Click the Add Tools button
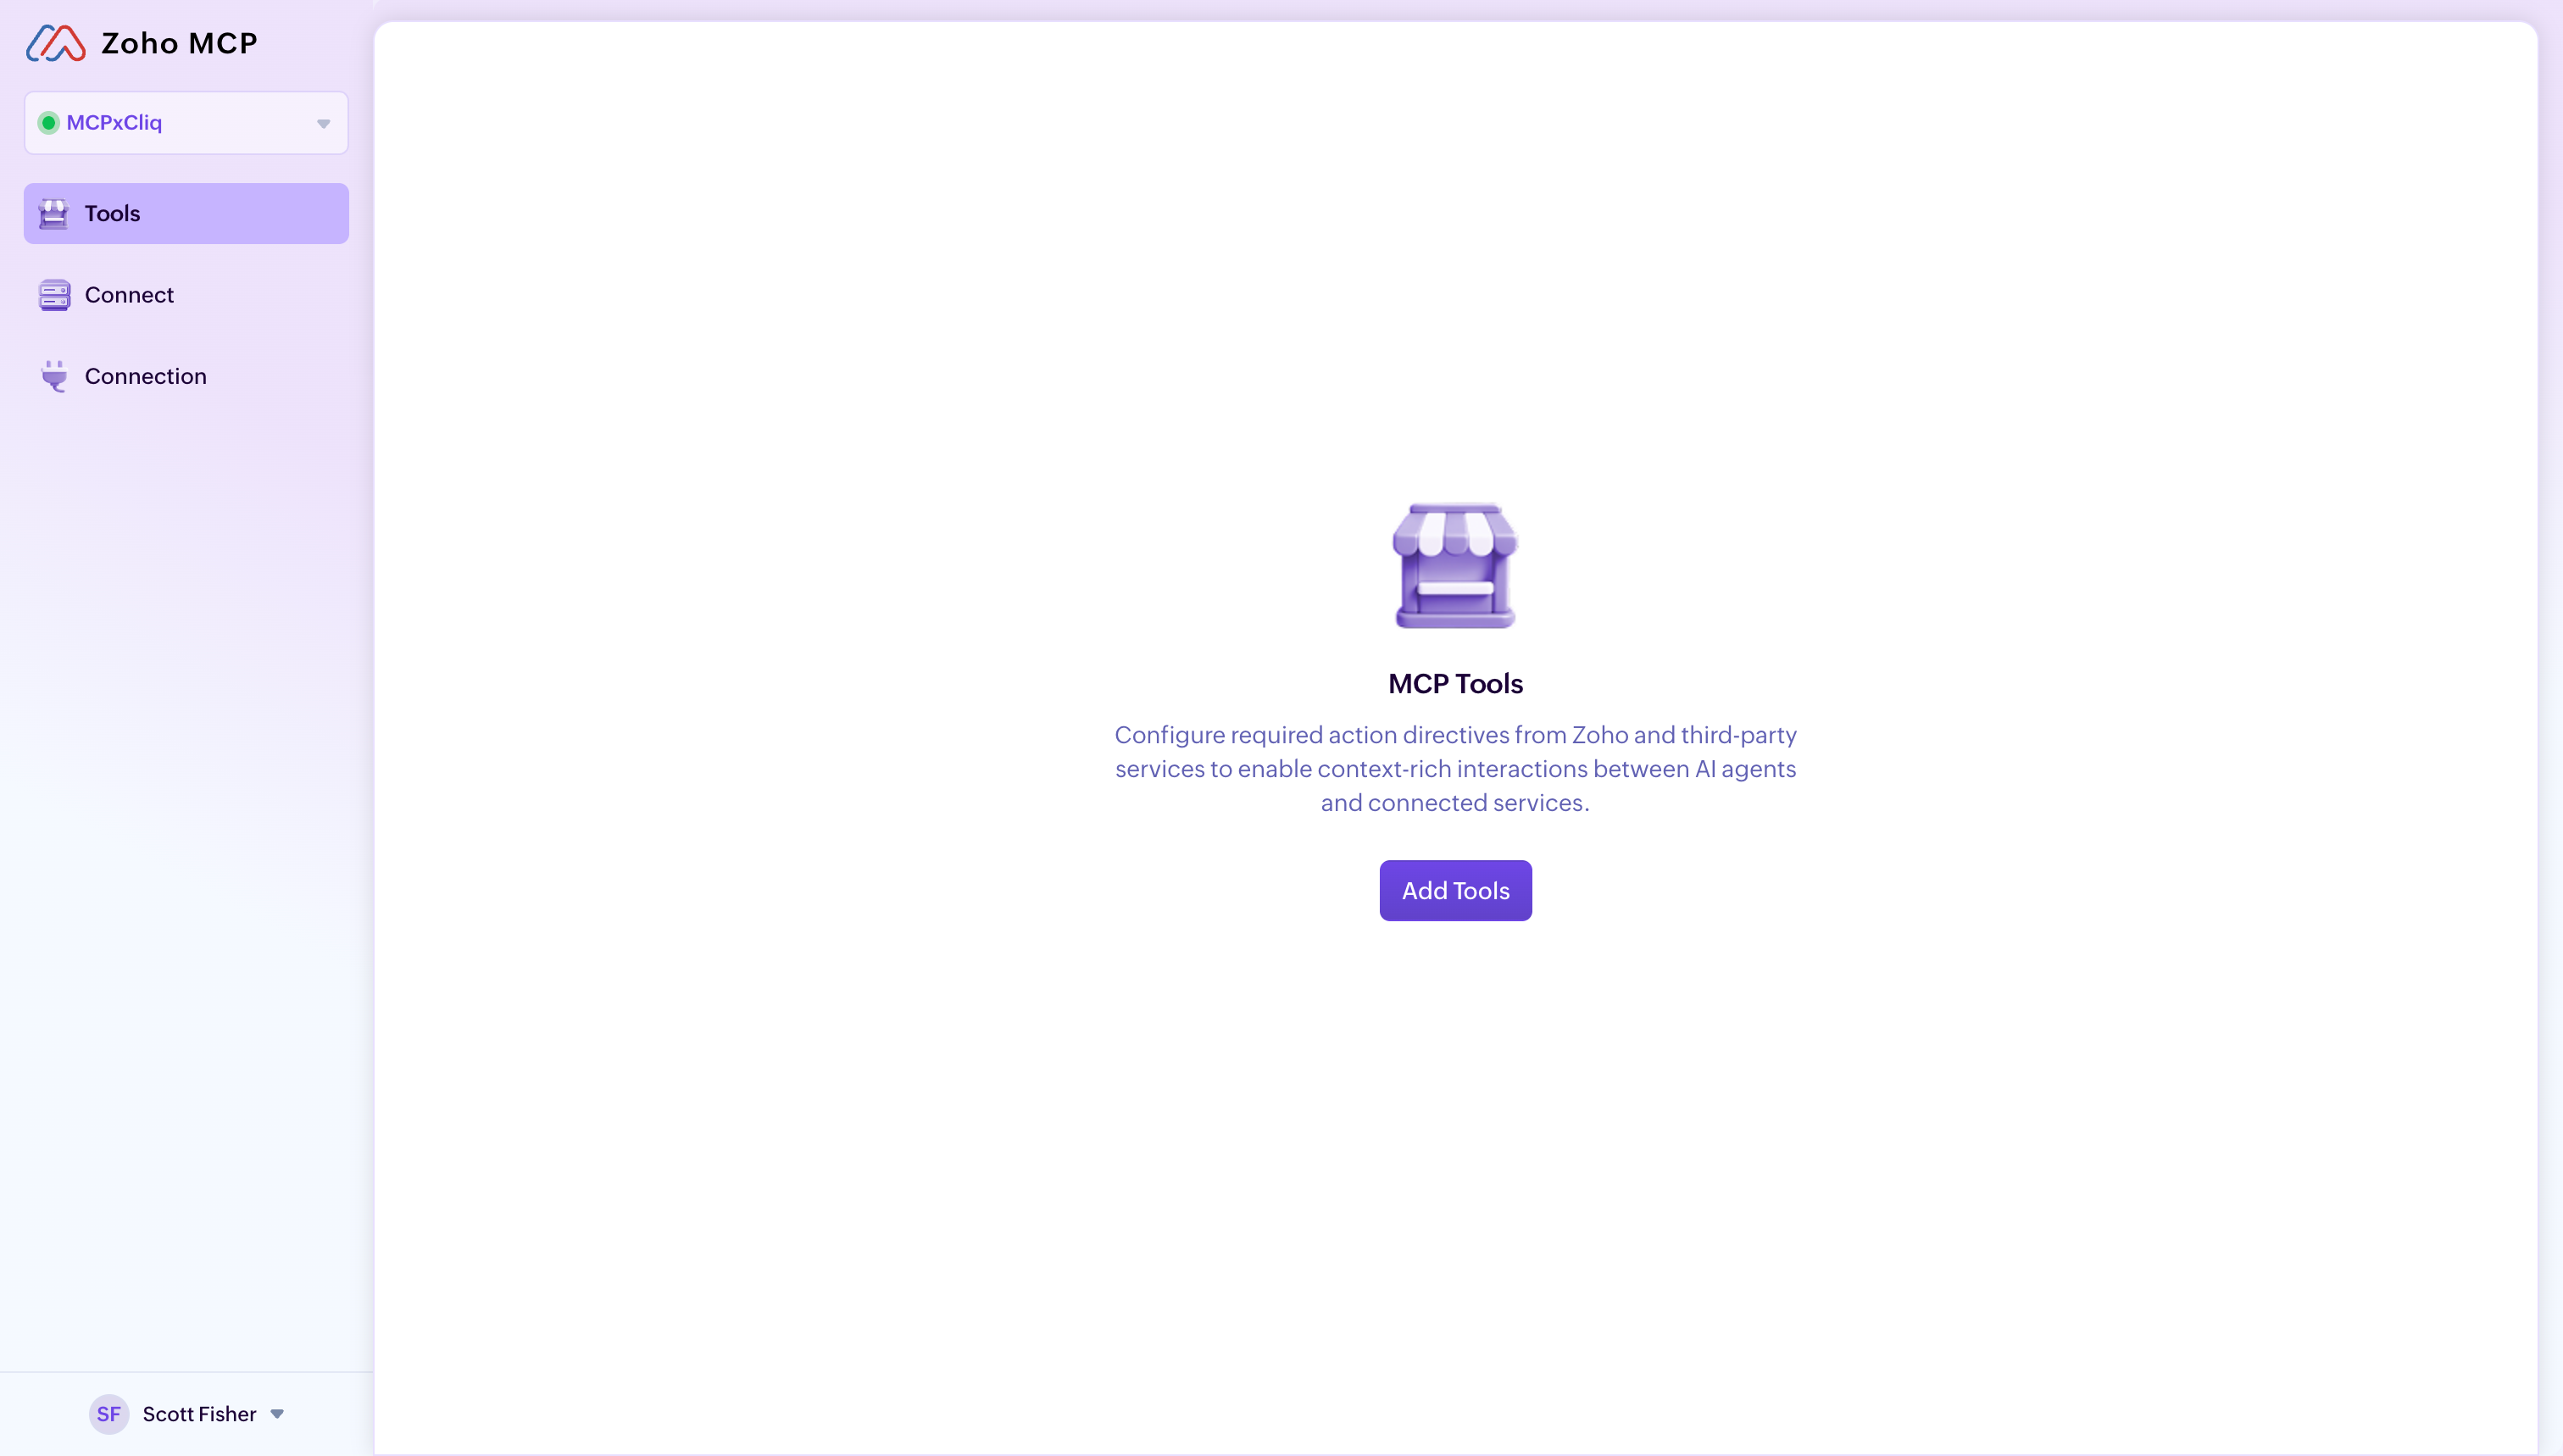Image resolution: width=2563 pixels, height=1456 pixels. coord(1455,890)
